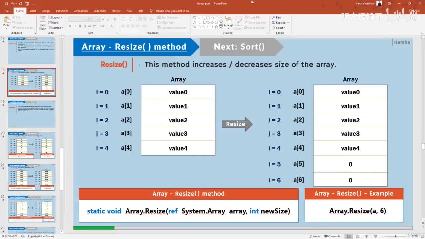Screen dimensions: 425x239
Task: Select slide 19 thumbnail
Action: tap(32, 114)
